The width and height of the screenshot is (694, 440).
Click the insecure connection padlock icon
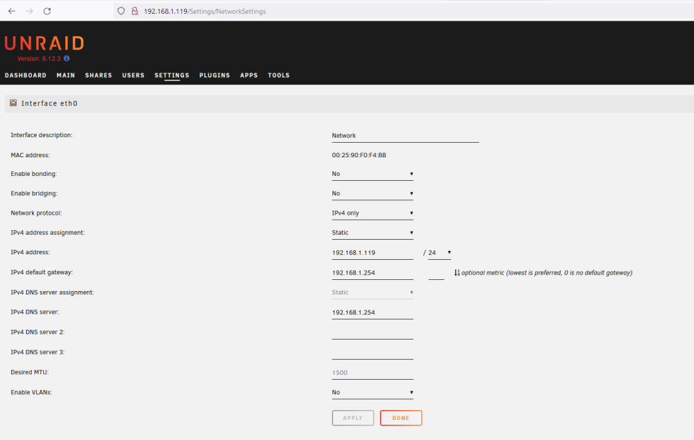tap(135, 11)
